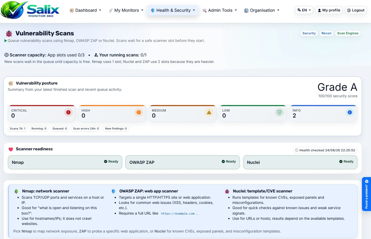
Task: Click the Queued: 0 pill
Action: click(x=60, y=128)
